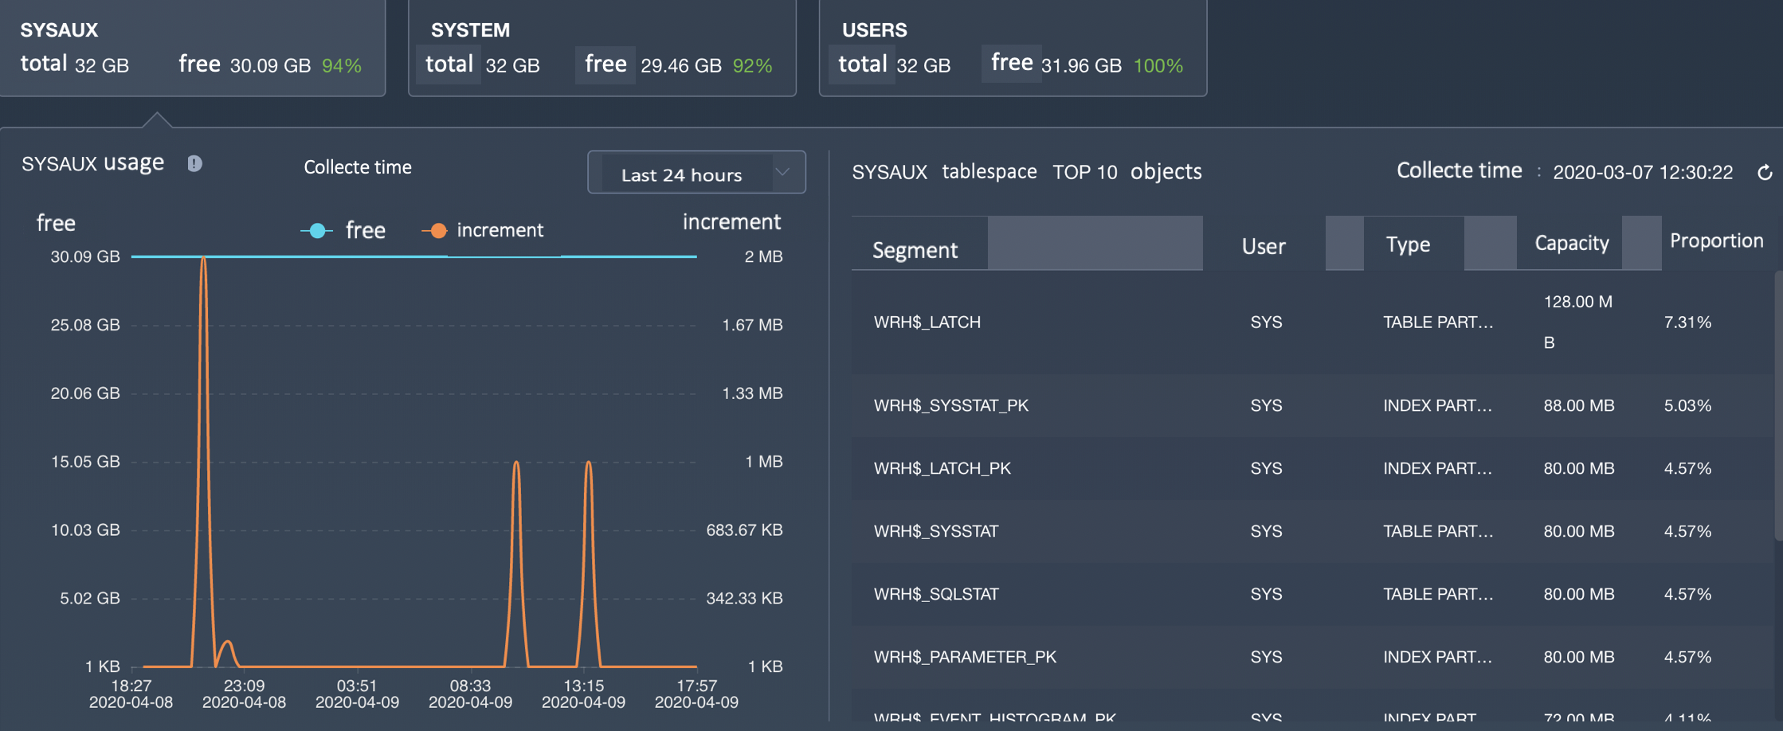Screen dimensions: 1783x731
Task: Sort by the Capacity column header
Action: (x=1571, y=244)
